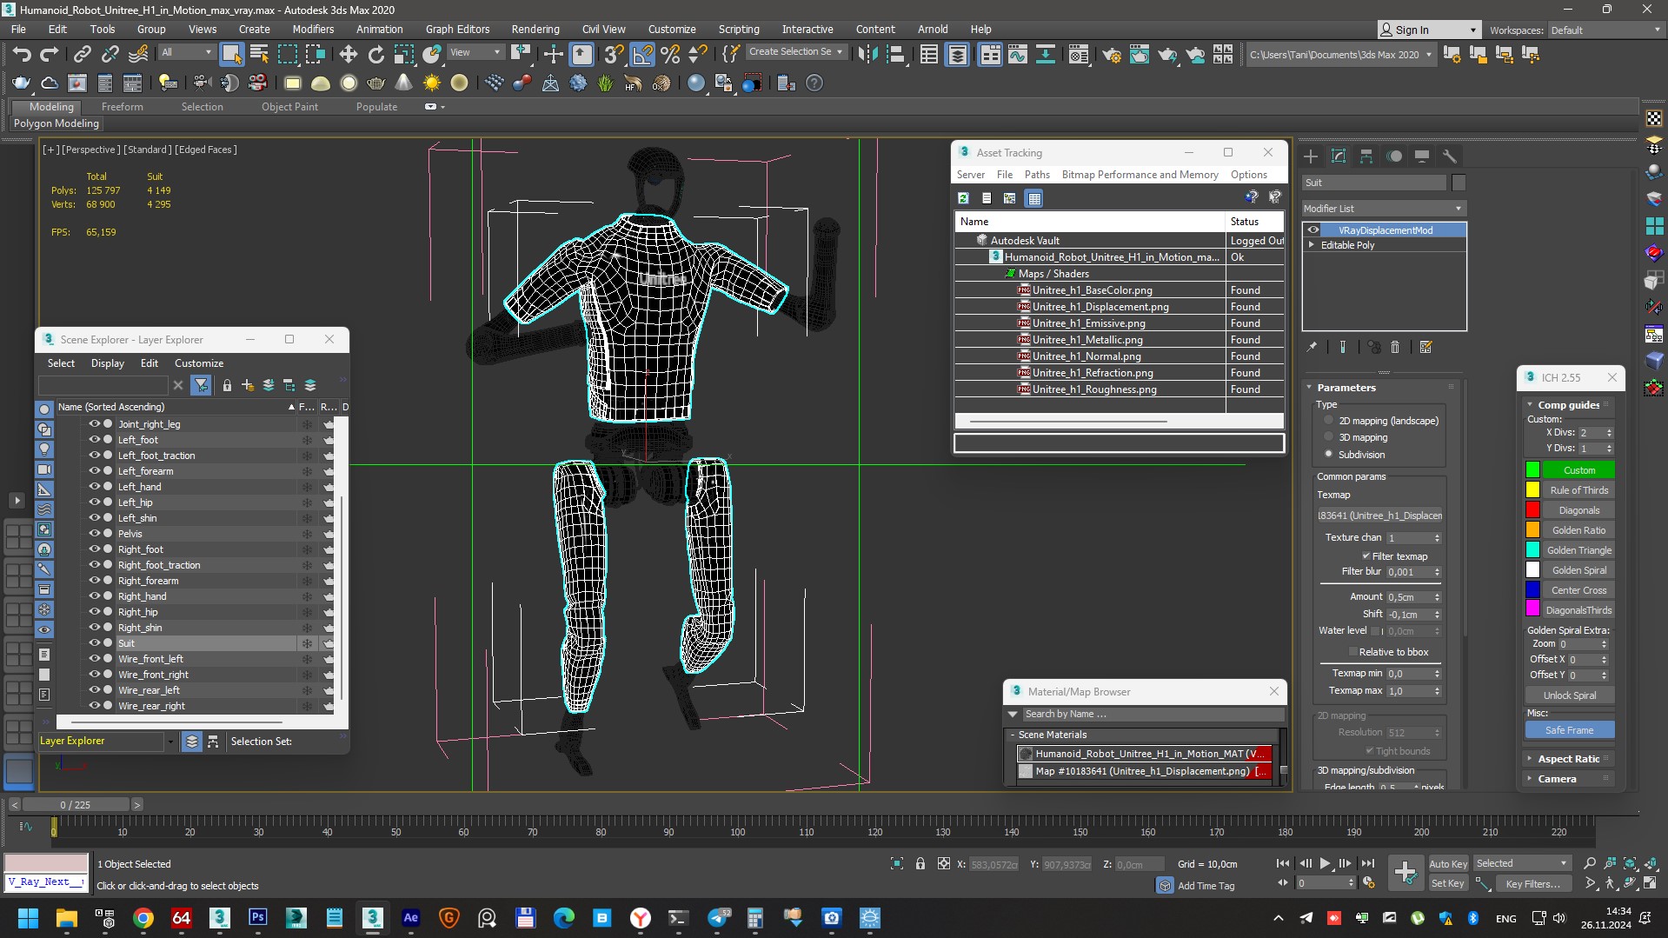
Task: Click Add Time Tag icon
Action: pos(1165,885)
